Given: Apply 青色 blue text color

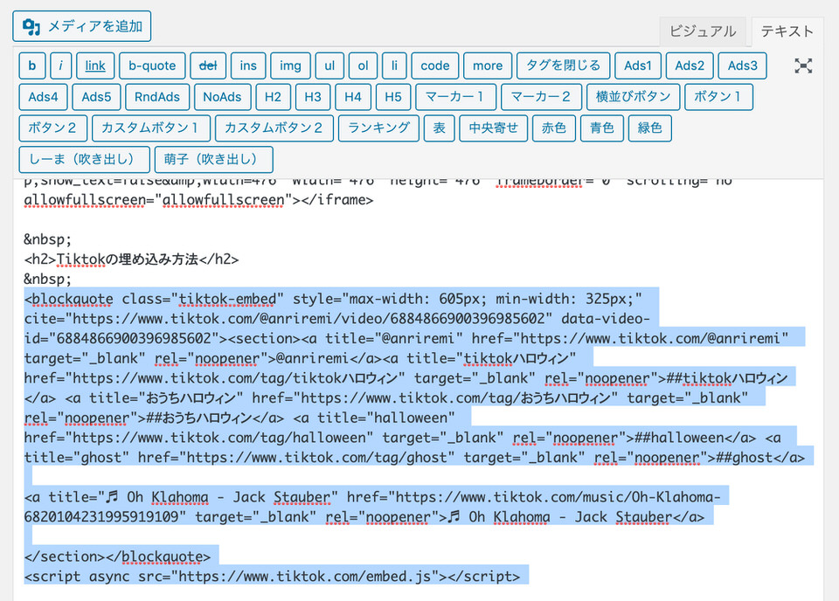Looking at the screenshot, I should pos(602,128).
